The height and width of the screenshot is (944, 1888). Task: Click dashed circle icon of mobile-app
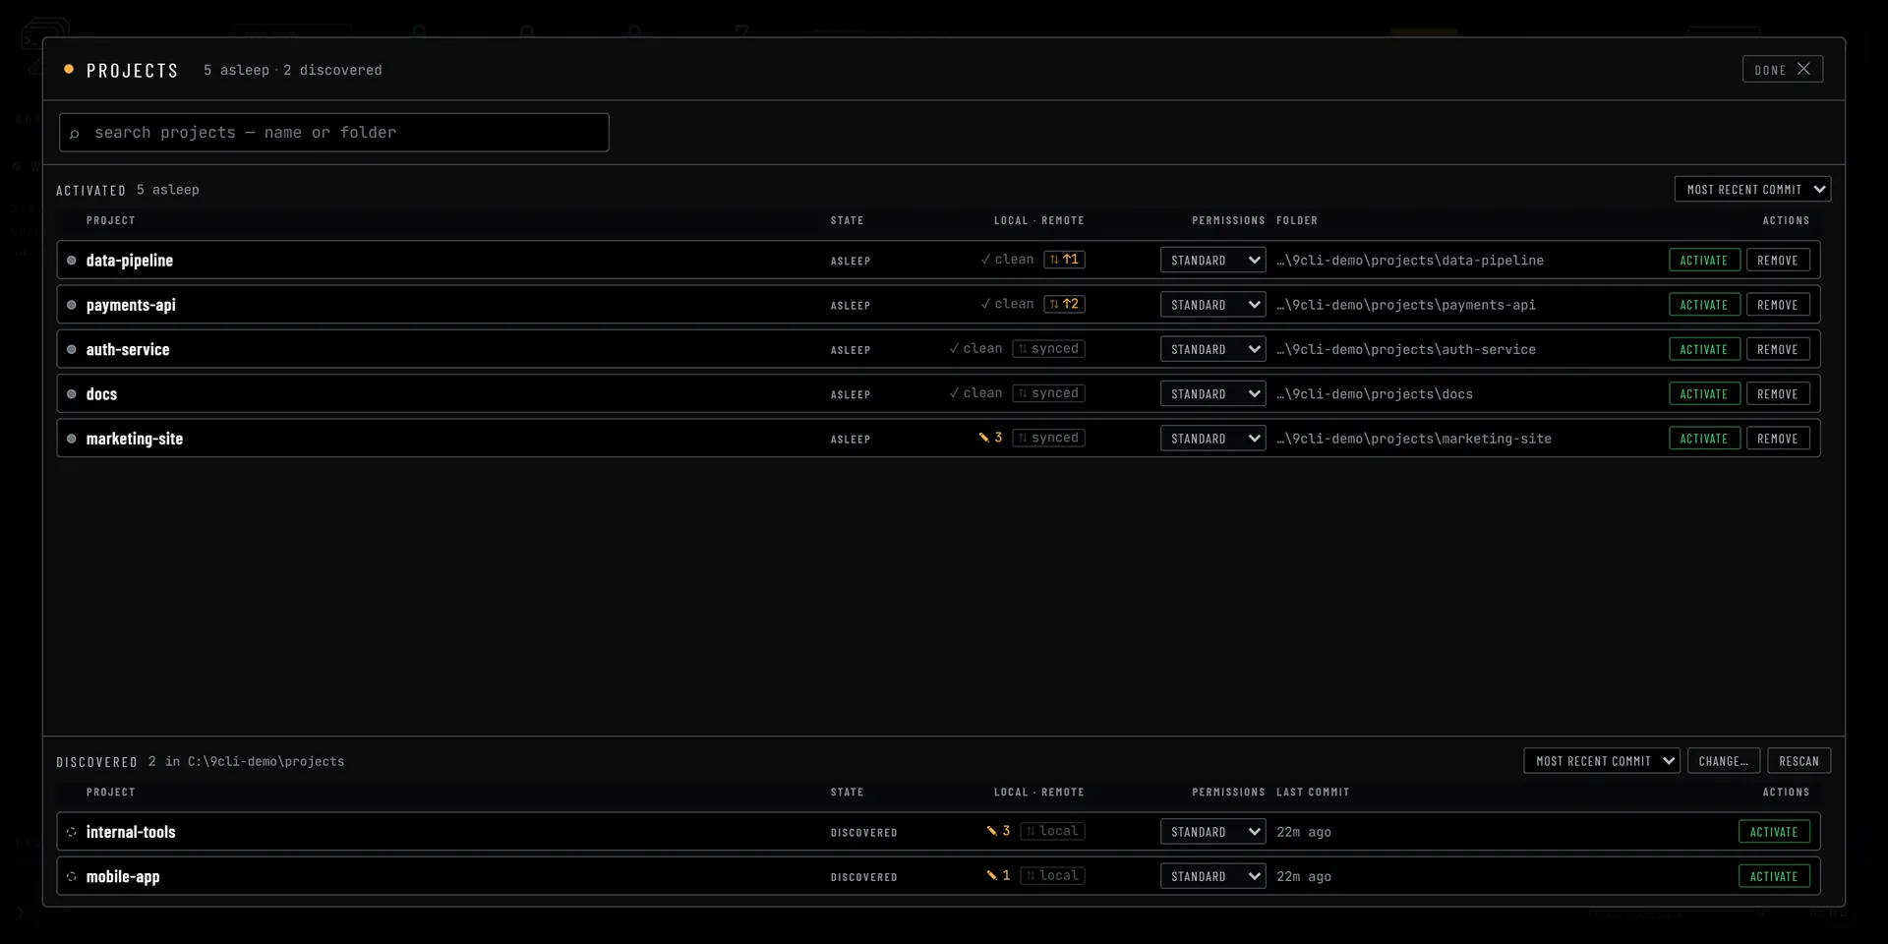pyautogui.click(x=72, y=876)
